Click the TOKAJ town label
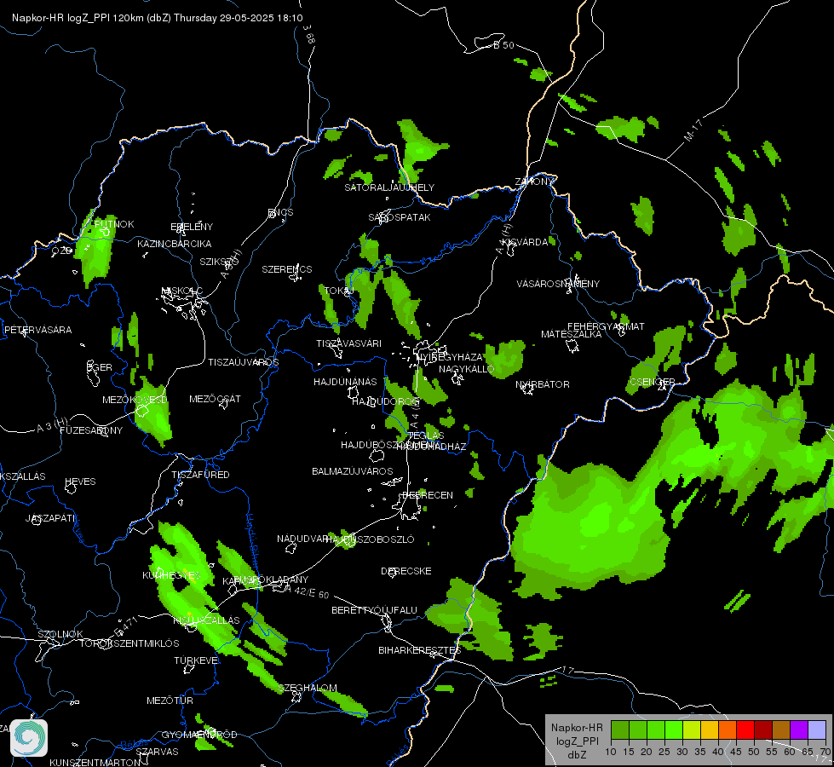 pyautogui.click(x=339, y=291)
